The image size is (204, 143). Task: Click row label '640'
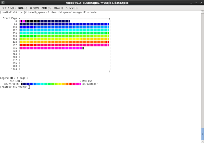click(x=15, y=51)
